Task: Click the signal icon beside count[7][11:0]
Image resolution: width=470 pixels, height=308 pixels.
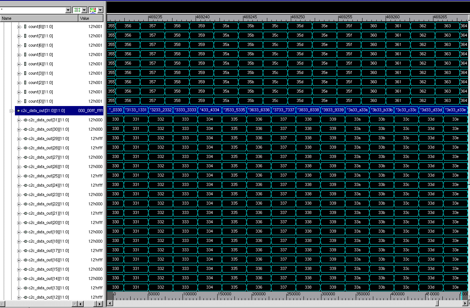Action: point(25,36)
